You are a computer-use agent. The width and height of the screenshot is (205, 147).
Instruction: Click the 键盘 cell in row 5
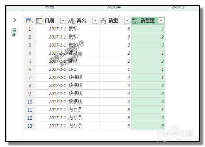[x=83, y=61]
